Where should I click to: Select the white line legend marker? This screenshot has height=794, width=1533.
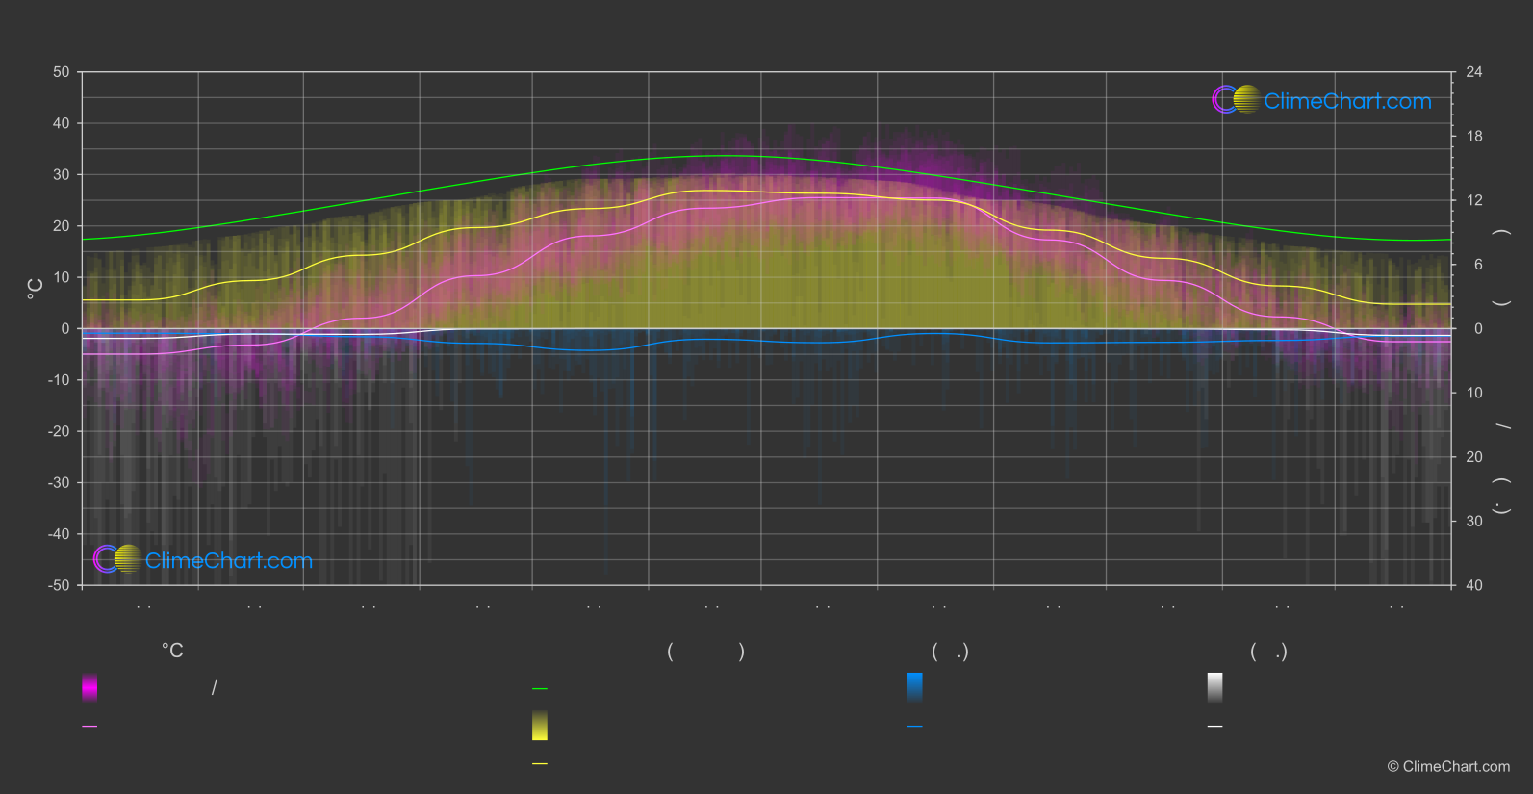(1215, 727)
